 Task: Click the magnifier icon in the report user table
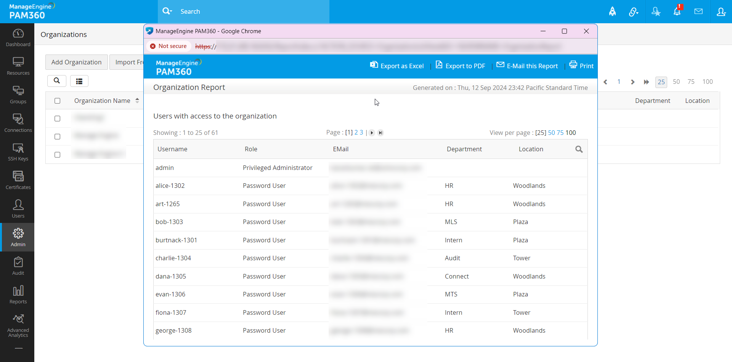click(579, 149)
